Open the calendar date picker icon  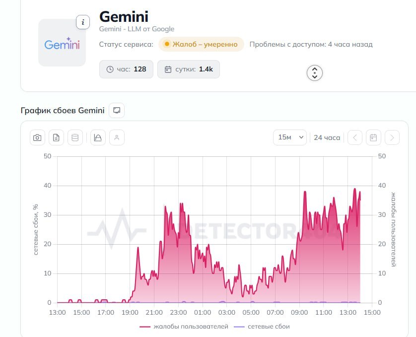coord(373,137)
